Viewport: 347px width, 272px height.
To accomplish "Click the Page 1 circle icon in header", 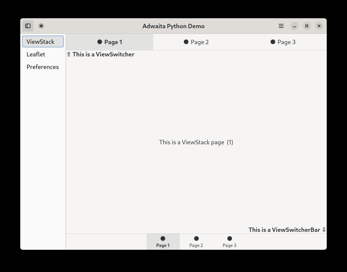I will pos(99,42).
